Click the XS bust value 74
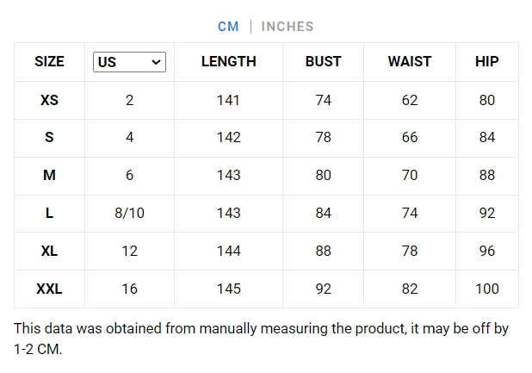Screen dimensions: 532x373 pyautogui.click(x=323, y=100)
